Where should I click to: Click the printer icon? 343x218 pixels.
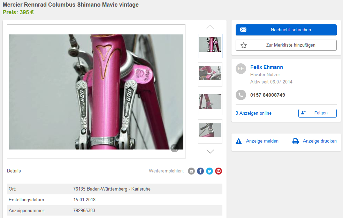coord(296,141)
